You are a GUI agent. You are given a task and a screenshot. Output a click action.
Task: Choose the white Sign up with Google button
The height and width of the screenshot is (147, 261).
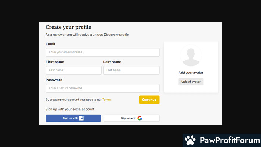(132, 118)
